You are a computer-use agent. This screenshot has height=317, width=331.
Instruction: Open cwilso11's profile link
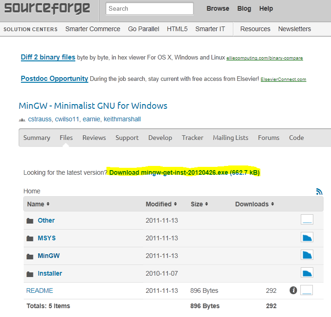pyautogui.click(x=67, y=119)
